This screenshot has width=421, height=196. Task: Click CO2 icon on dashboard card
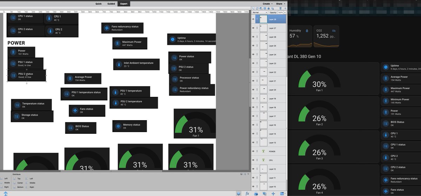pyautogui.click(x=334, y=31)
